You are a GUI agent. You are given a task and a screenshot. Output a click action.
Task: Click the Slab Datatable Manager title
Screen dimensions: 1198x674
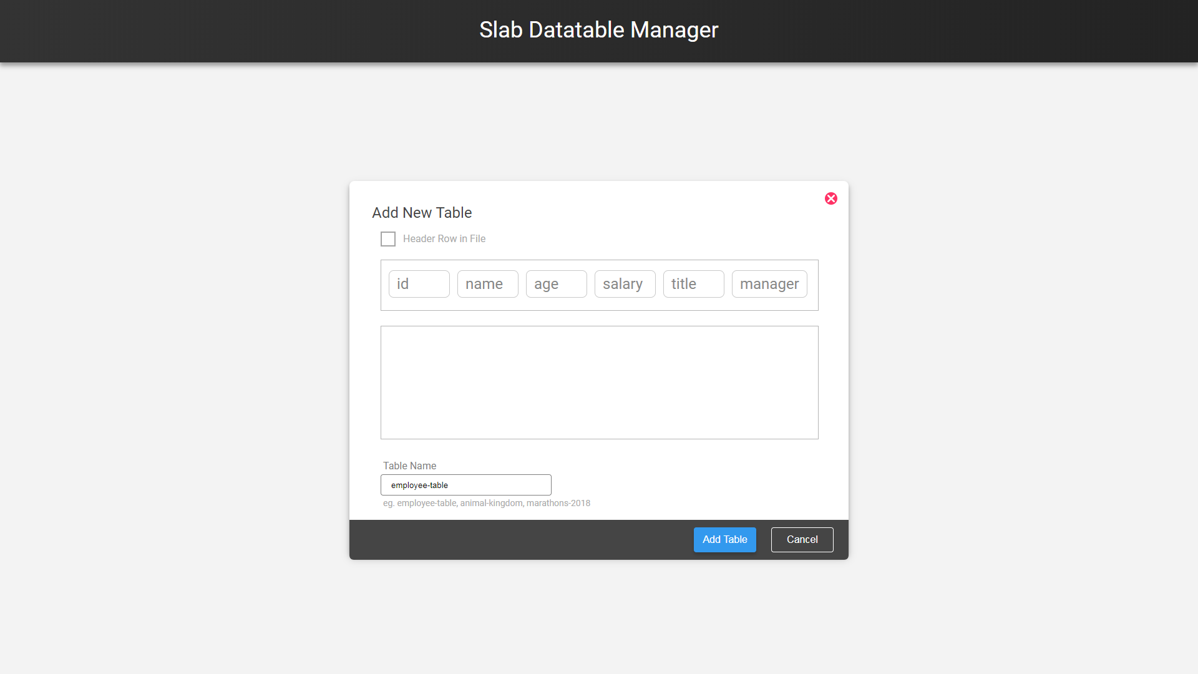[599, 30]
